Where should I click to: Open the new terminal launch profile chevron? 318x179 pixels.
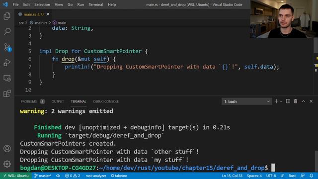[281, 101]
